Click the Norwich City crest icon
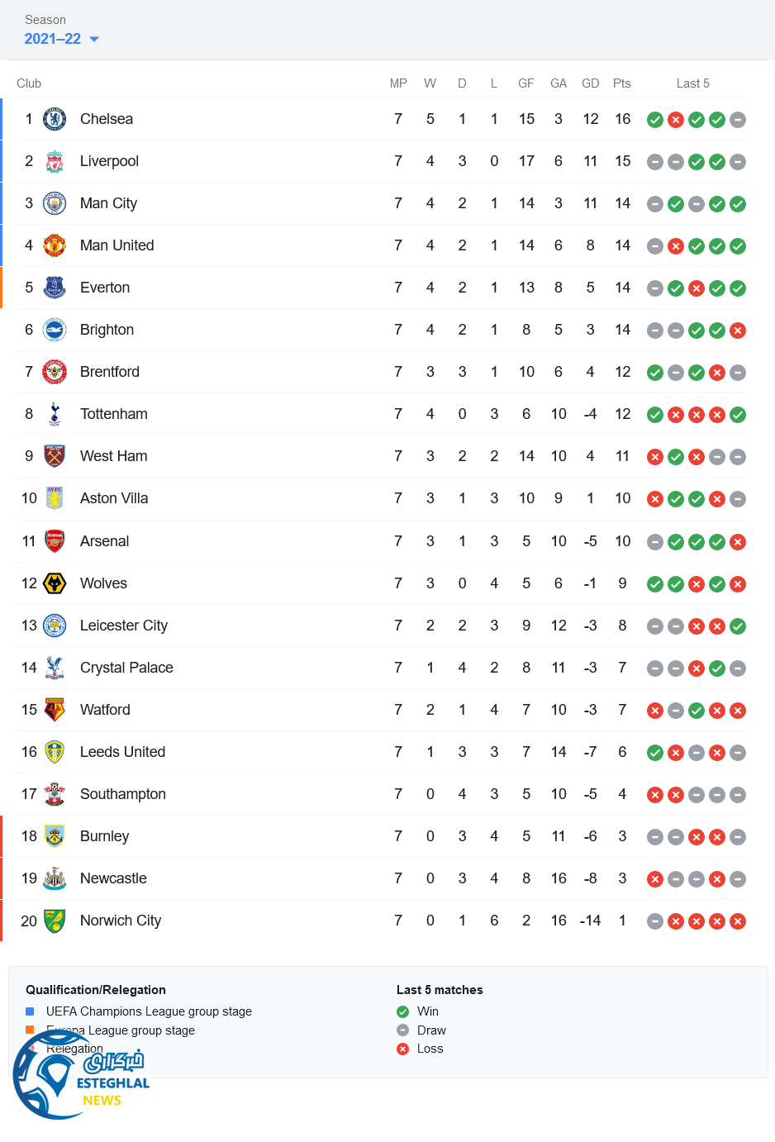 (55, 921)
